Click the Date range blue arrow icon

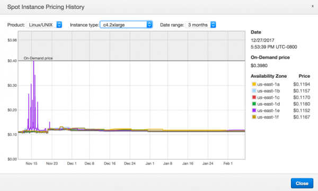213,25
